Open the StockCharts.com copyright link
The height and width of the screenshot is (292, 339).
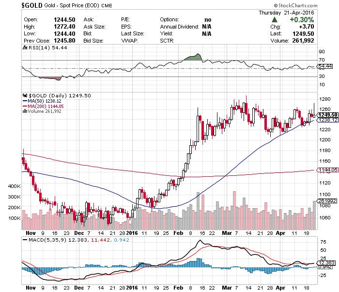point(295,5)
